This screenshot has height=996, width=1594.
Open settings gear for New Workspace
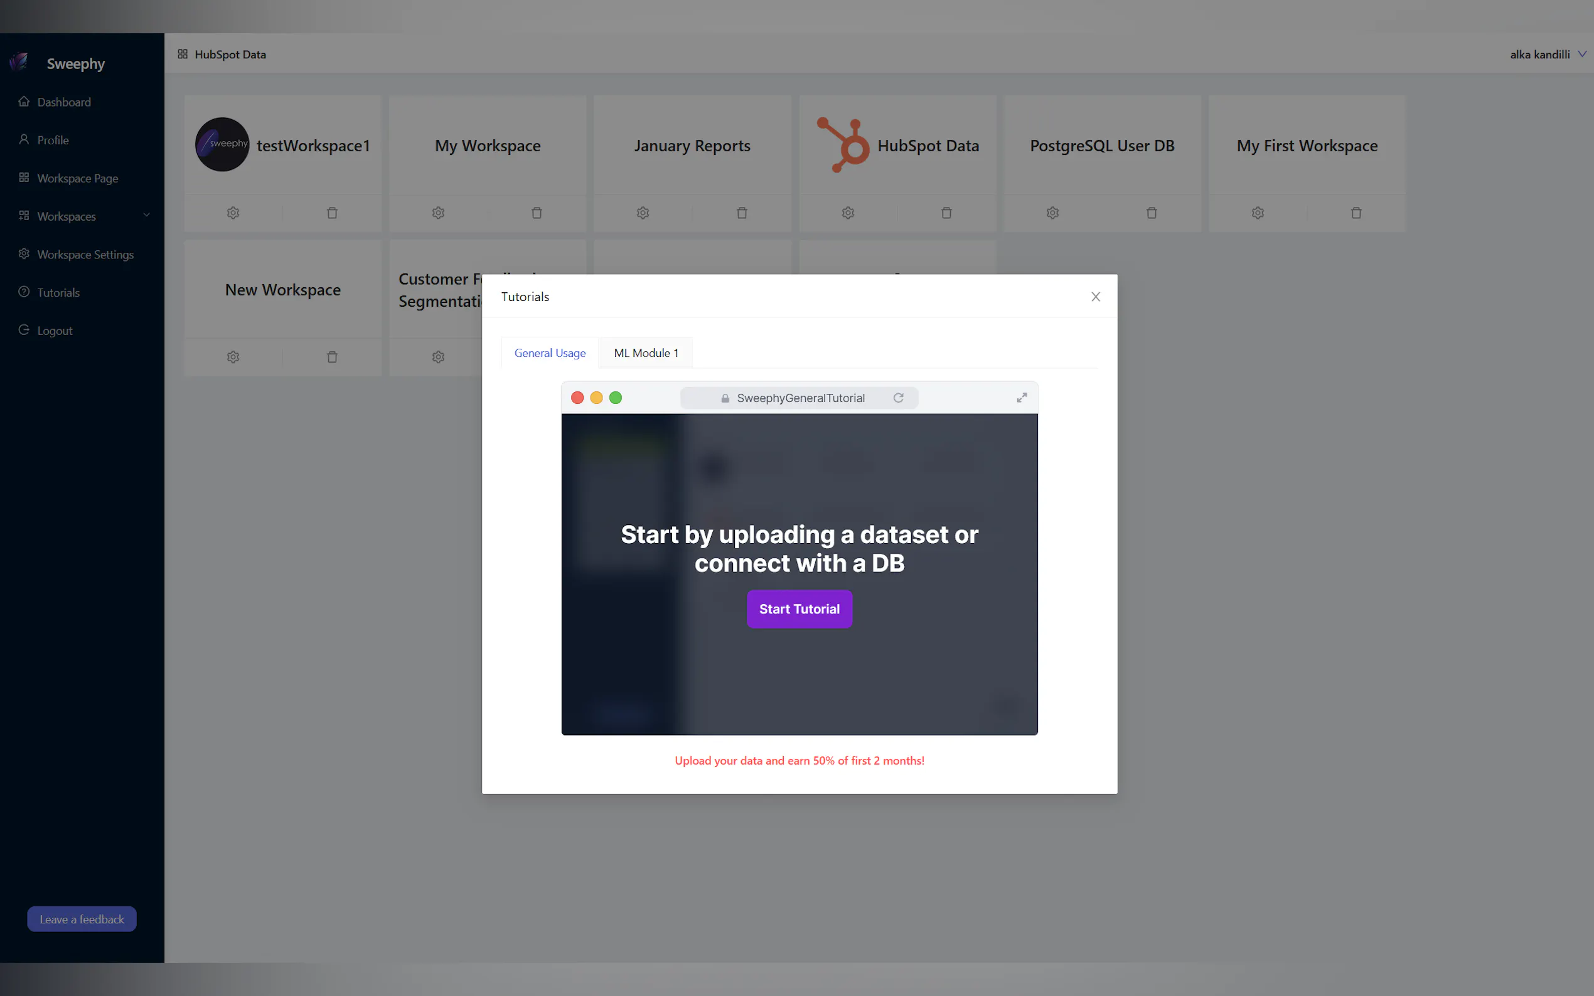point(233,357)
